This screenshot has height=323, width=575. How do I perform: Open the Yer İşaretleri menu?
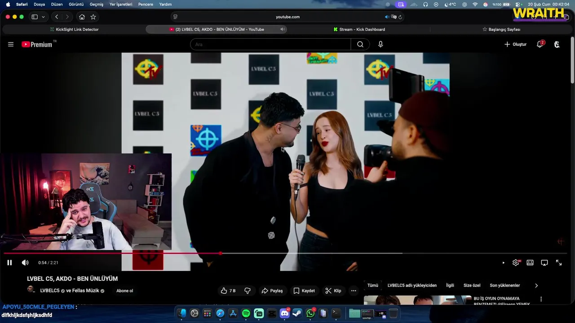click(121, 4)
